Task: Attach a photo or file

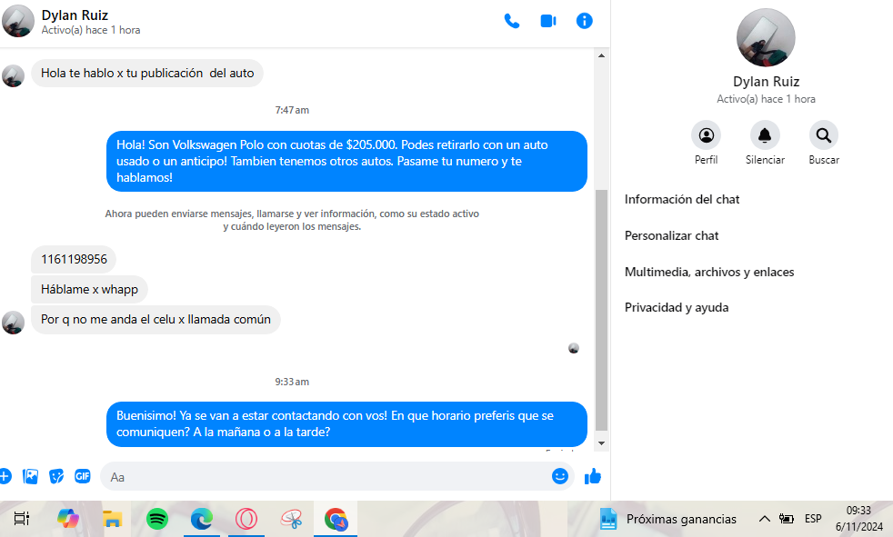Action: 30,476
